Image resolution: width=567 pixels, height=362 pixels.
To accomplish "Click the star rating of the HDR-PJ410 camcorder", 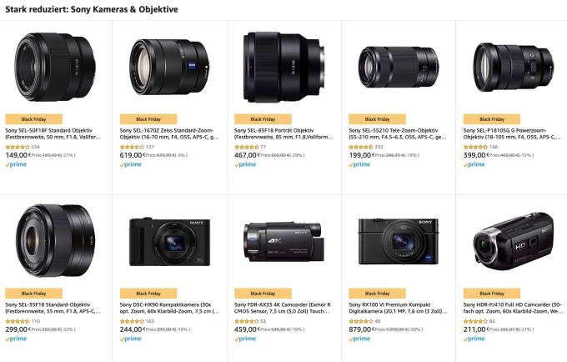I will 475,321.
